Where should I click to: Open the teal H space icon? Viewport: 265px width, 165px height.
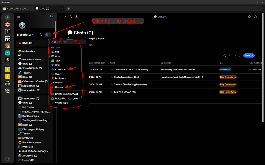7,53
